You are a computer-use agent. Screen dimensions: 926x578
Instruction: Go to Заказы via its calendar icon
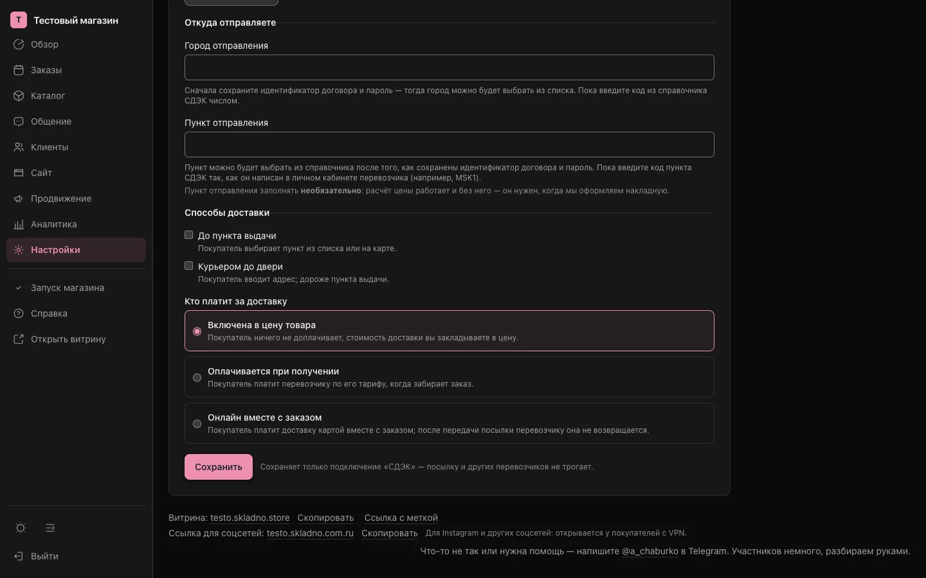[19, 70]
